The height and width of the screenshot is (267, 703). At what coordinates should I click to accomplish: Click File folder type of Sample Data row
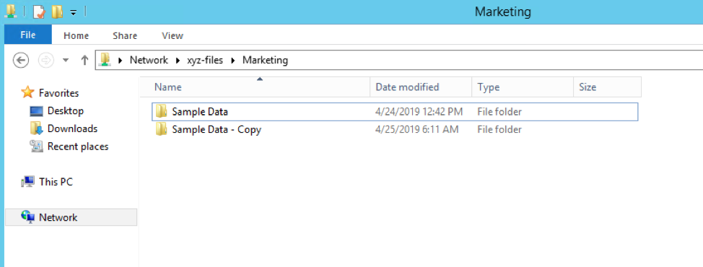[499, 112]
